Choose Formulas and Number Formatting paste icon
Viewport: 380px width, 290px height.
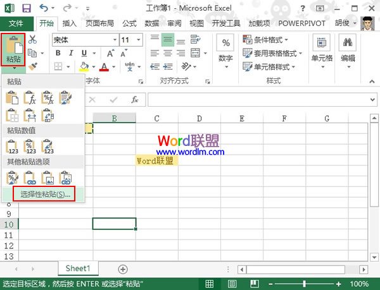[47, 97]
